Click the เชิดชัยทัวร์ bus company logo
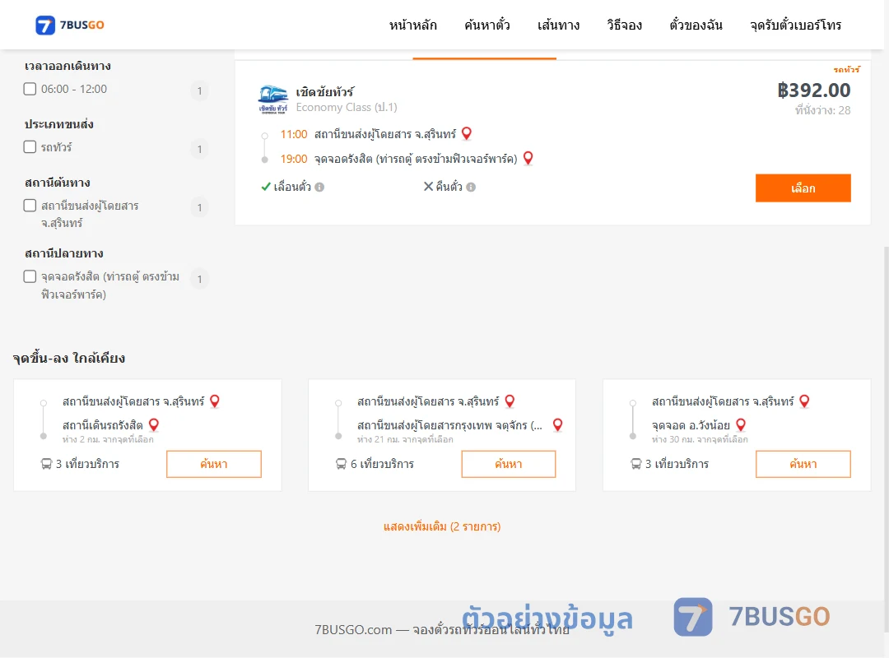Viewport: 889px width, 658px height. tap(272, 100)
